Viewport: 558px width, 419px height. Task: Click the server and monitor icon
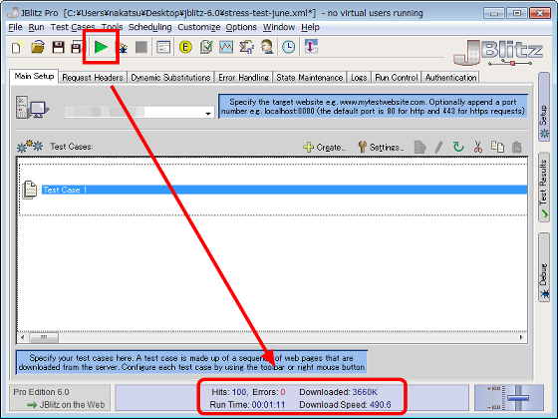coord(32,108)
